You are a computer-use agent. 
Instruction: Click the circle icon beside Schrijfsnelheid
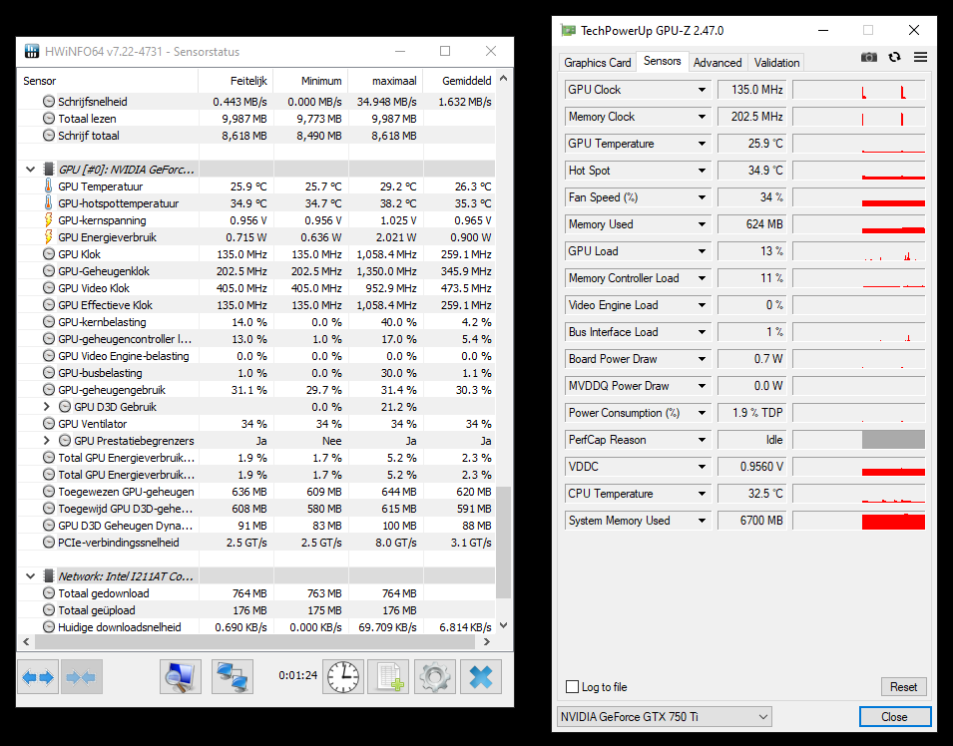tap(49, 102)
